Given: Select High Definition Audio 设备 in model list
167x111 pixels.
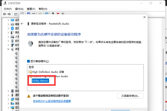Looking at the screenshot, I should [x=48, y=72].
